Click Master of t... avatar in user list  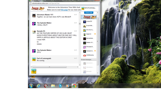tap(85, 43)
